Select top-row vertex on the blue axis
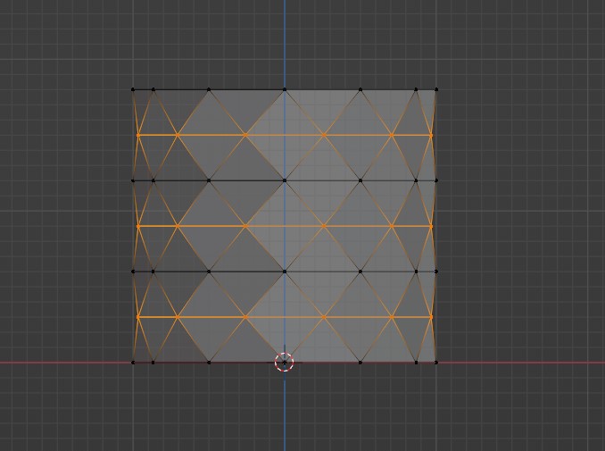 click(x=285, y=89)
